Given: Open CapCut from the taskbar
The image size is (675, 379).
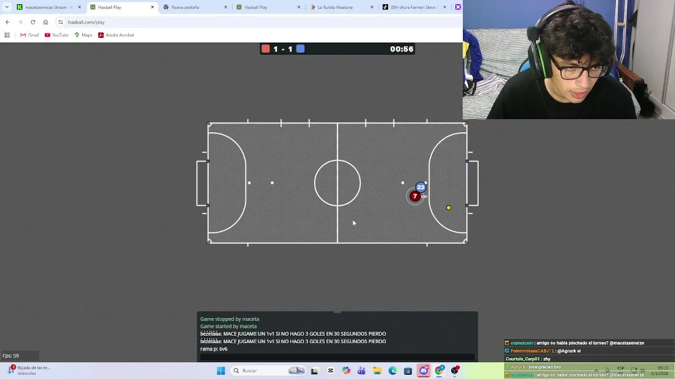Looking at the screenshot, I should [x=331, y=371].
